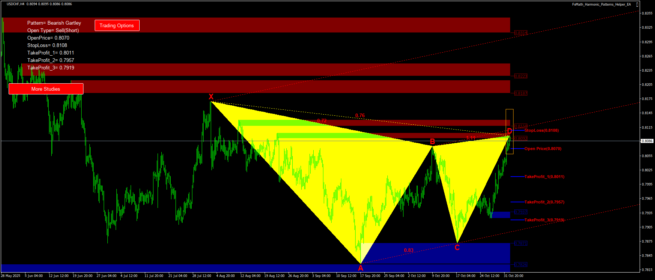Select the X point marker of the pattern
The image size is (655, 280).
click(211, 97)
